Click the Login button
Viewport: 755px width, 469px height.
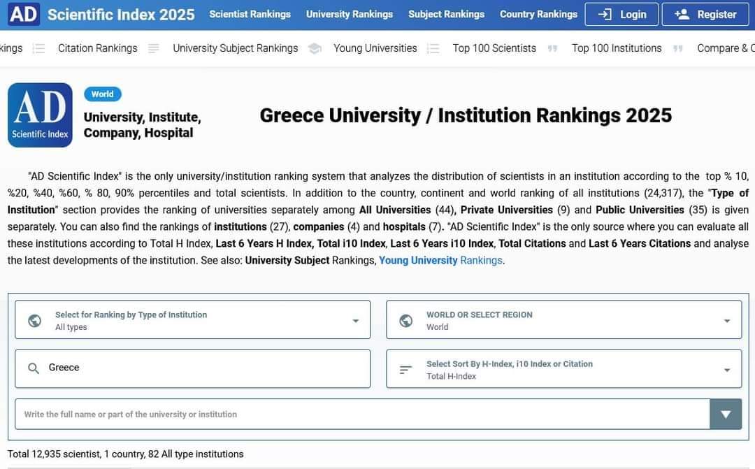(621, 15)
